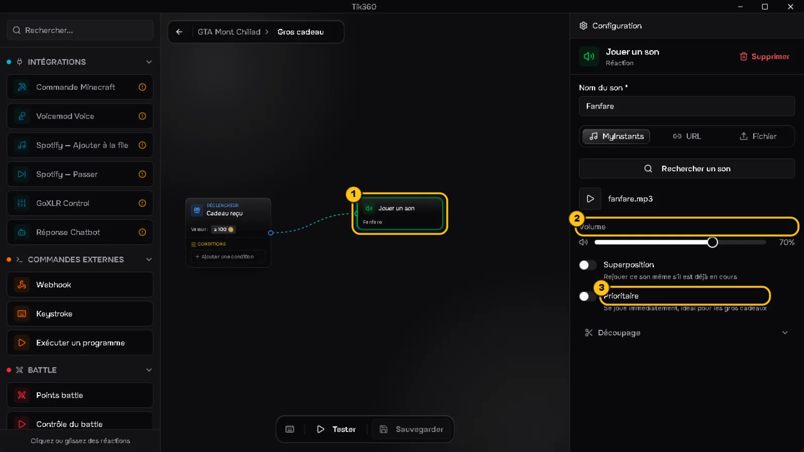Click the Contrôle du battle reaction
Viewport: 804px width, 452px height.
click(80, 422)
